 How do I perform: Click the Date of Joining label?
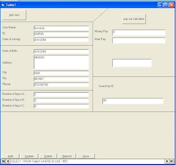11,39
